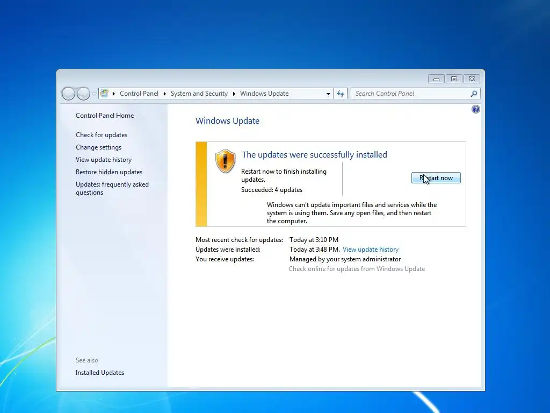Open Restore hidden updates
The height and width of the screenshot is (413, 550).
(108, 172)
